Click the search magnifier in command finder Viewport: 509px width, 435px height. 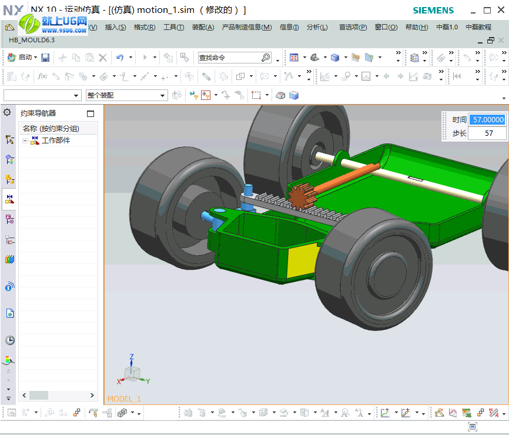266,58
